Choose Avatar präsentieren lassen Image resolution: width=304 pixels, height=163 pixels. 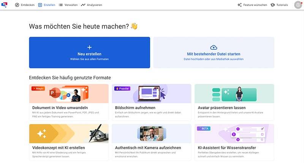coord(234,102)
